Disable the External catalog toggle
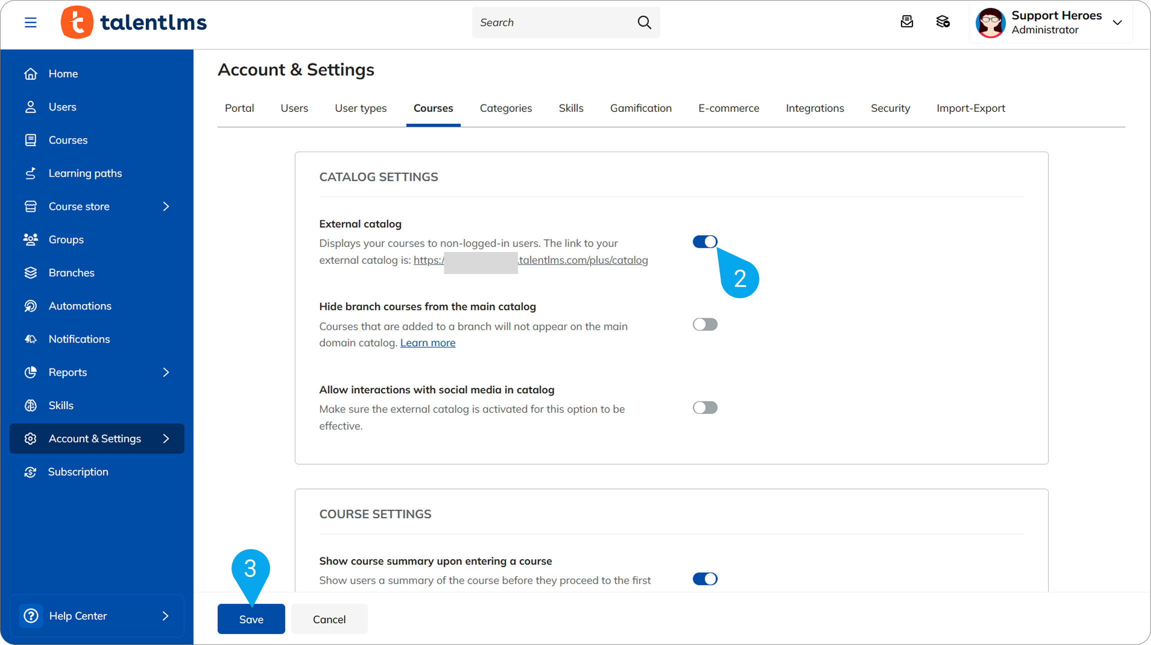 tap(705, 242)
